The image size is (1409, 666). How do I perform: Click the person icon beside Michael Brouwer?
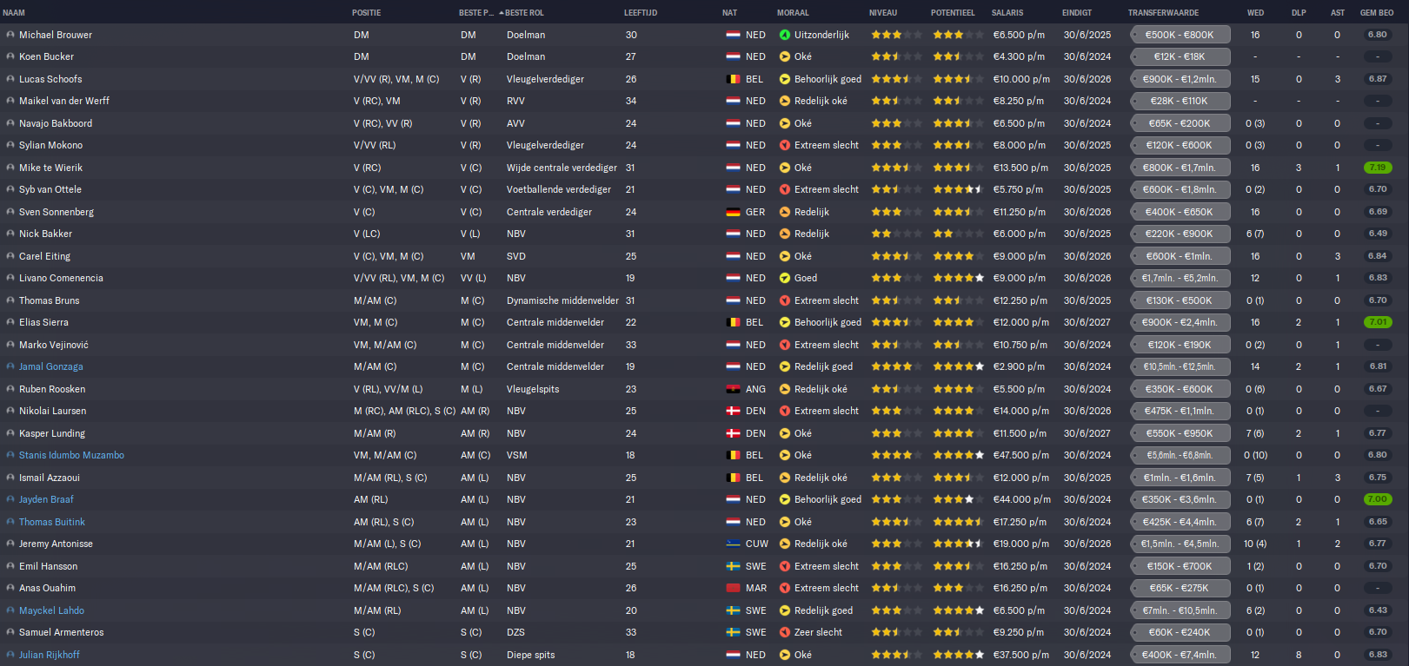pyautogui.click(x=10, y=35)
